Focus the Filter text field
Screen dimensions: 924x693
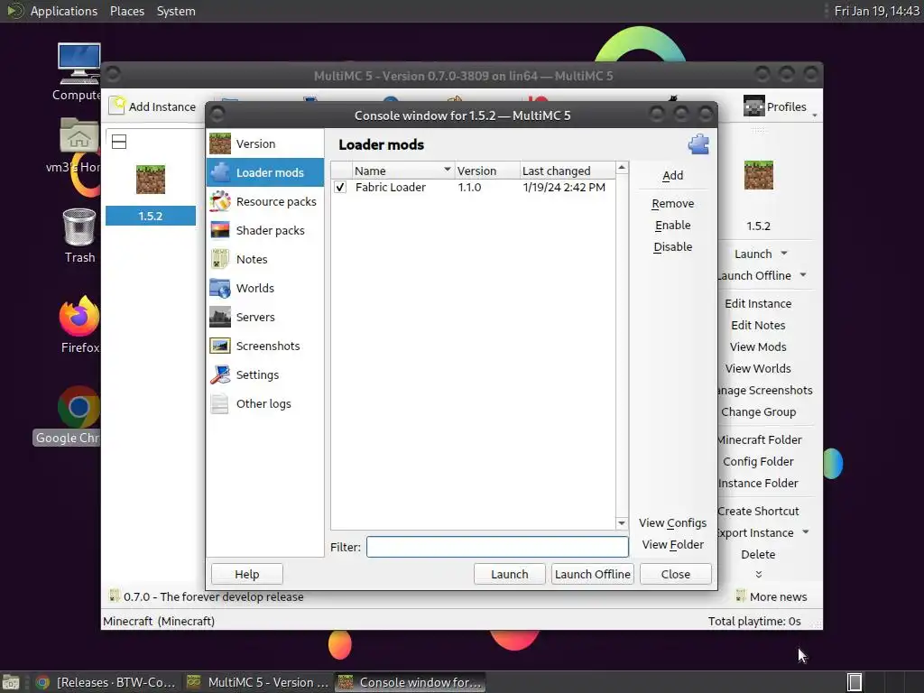click(x=497, y=547)
